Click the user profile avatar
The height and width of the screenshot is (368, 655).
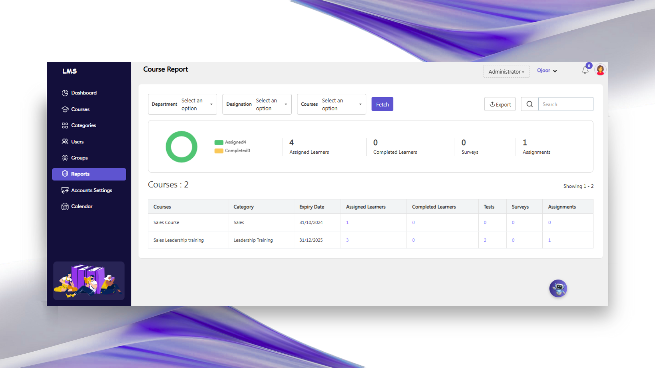pyautogui.click(x=600, y=70)
